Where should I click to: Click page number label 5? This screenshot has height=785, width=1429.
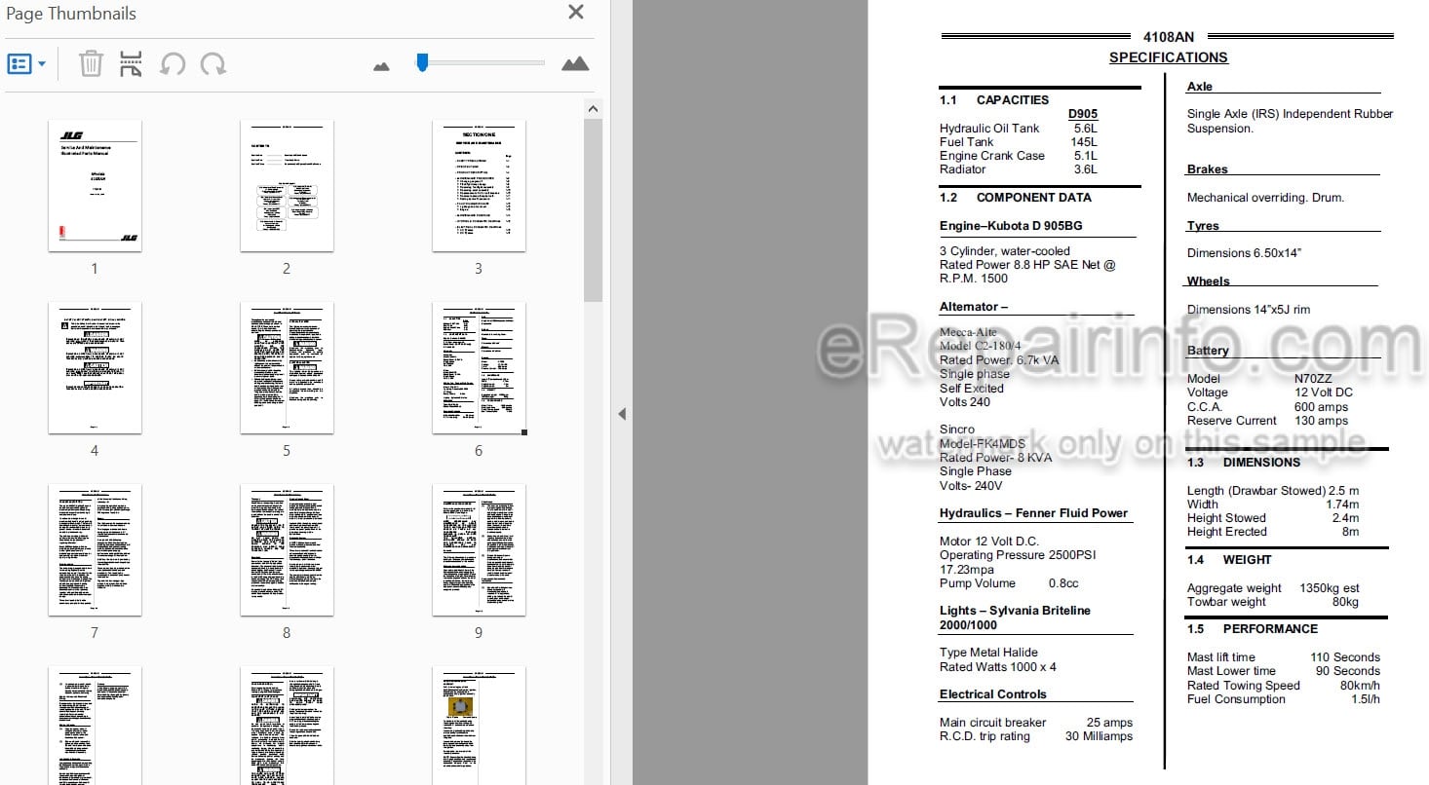pos(287,451)
